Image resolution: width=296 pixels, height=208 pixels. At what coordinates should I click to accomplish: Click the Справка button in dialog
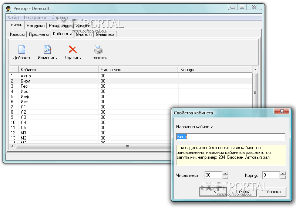point(272,192)
